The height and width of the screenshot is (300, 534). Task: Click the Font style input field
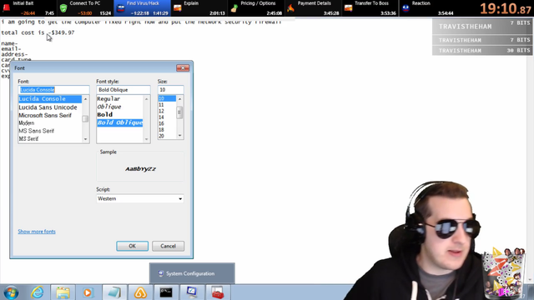[123, 90]
